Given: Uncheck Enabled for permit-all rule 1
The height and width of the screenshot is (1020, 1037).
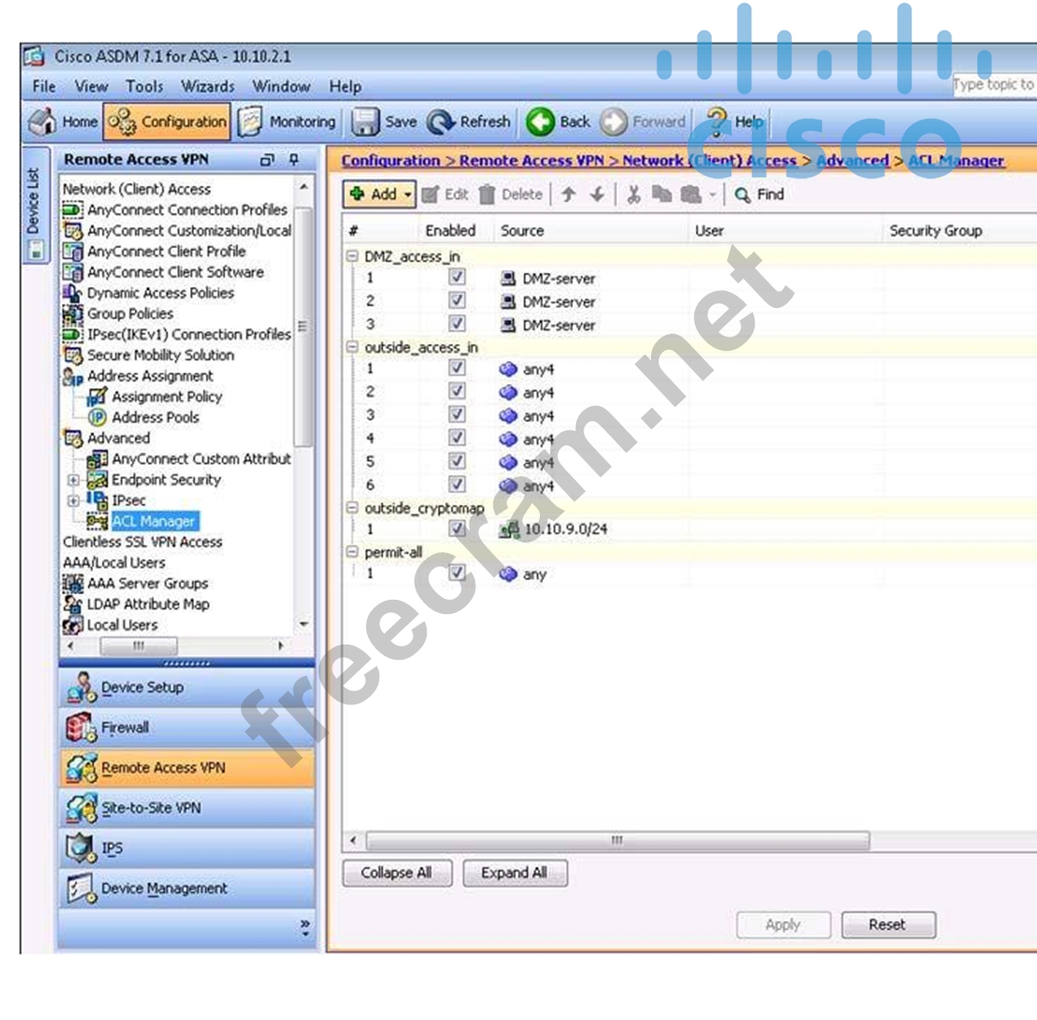Looking at the screenshot, I should (x=457, y=573).
